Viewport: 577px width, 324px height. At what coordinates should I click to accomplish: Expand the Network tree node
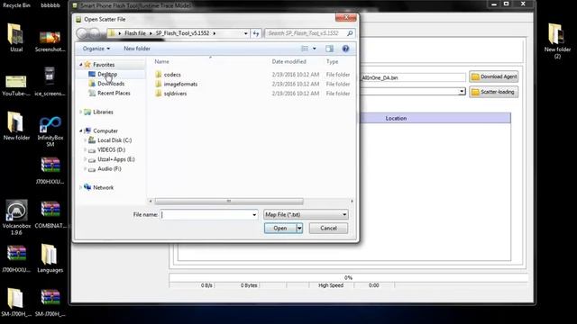pyautogui.click(x=81, y=187)
